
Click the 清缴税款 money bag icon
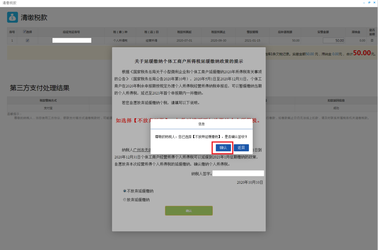click(x=13, y=17)
